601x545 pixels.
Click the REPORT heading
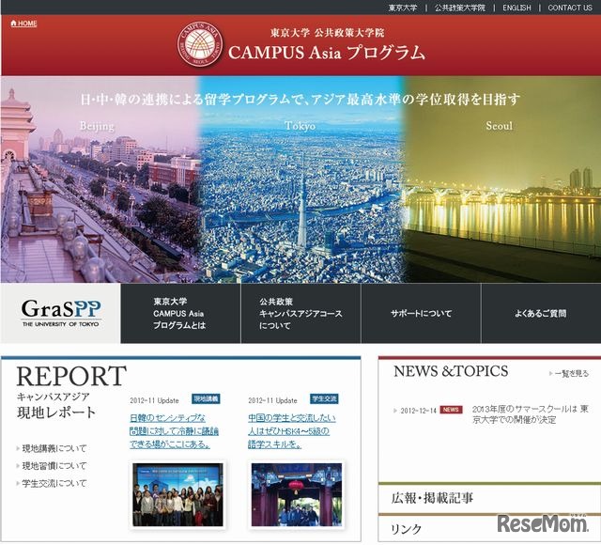coord(71,376)
